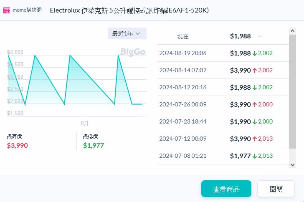304x202 pixels.
Task: Click the green down arrow for 2024-07-23
Action: click(x=255, y=122)
